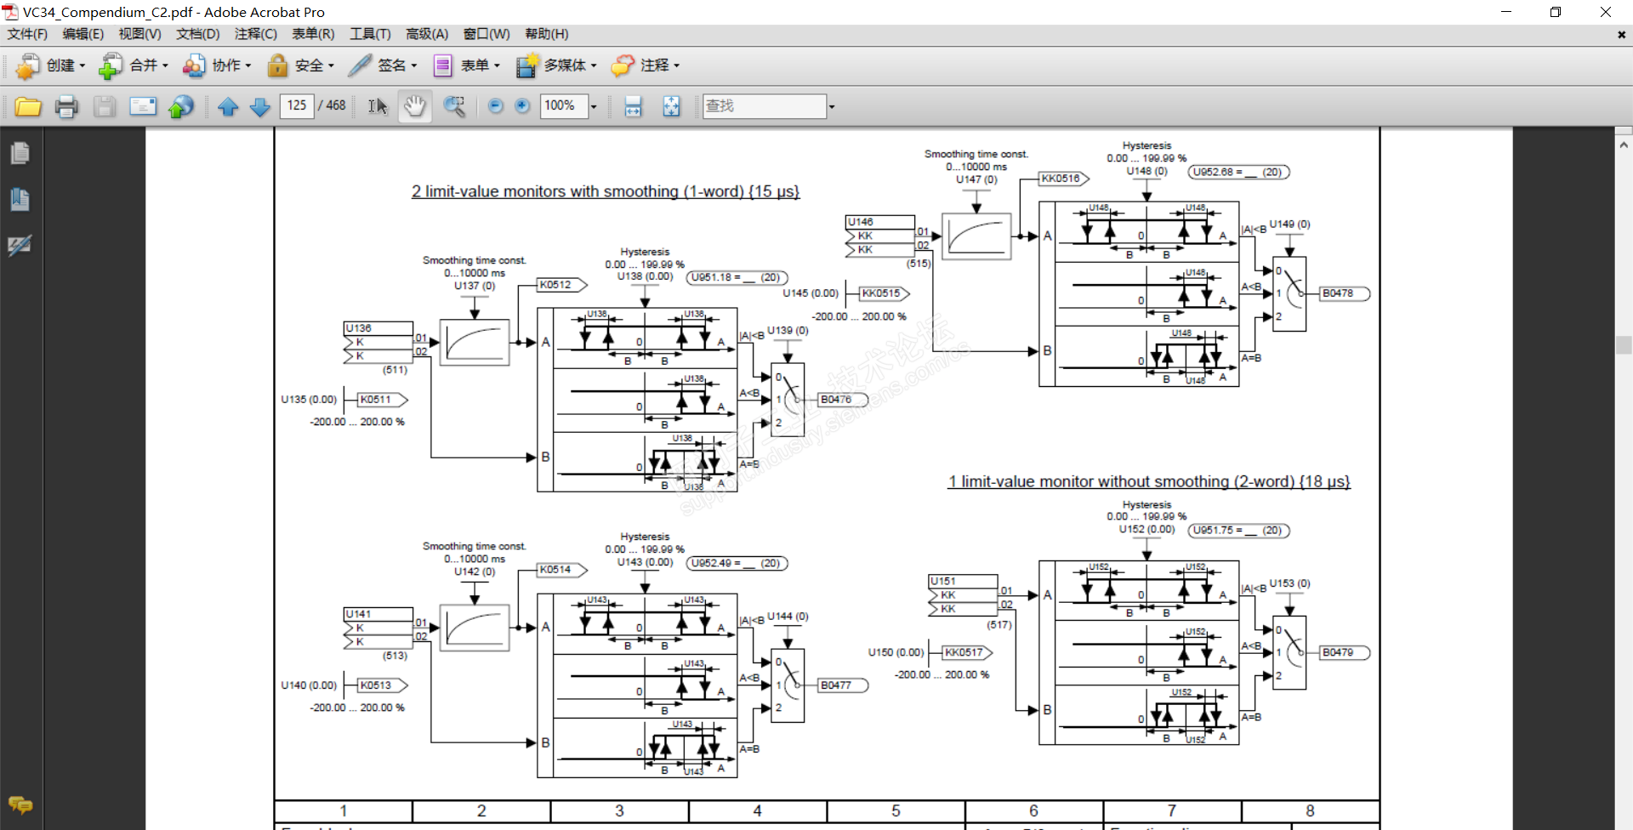Go to previous page with up arrow
Screen dimensions: 1633x830
click(x=228, y=106)
